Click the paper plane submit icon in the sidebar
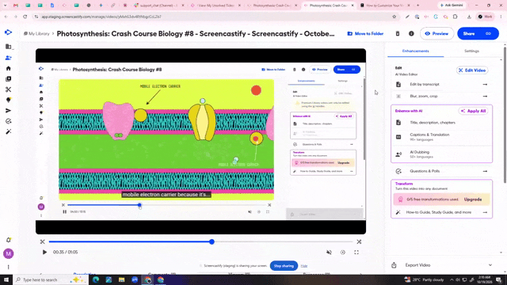The image size is (507, 285). pos(9,111)
